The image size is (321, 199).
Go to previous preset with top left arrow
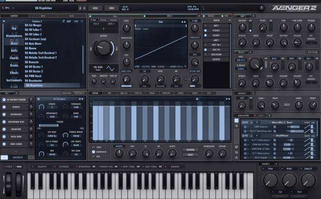point(80,8)
